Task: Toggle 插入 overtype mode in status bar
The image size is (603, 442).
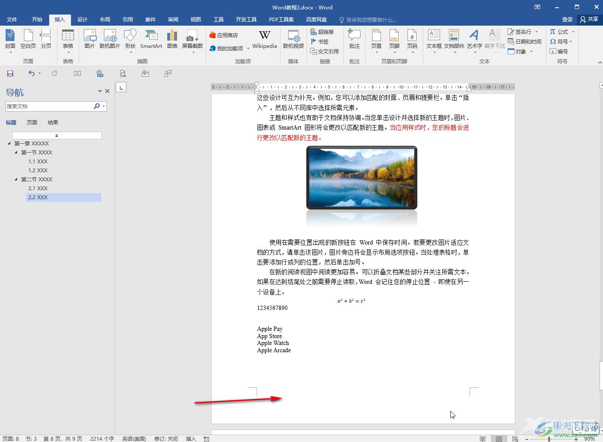Action: pos(191,439)
